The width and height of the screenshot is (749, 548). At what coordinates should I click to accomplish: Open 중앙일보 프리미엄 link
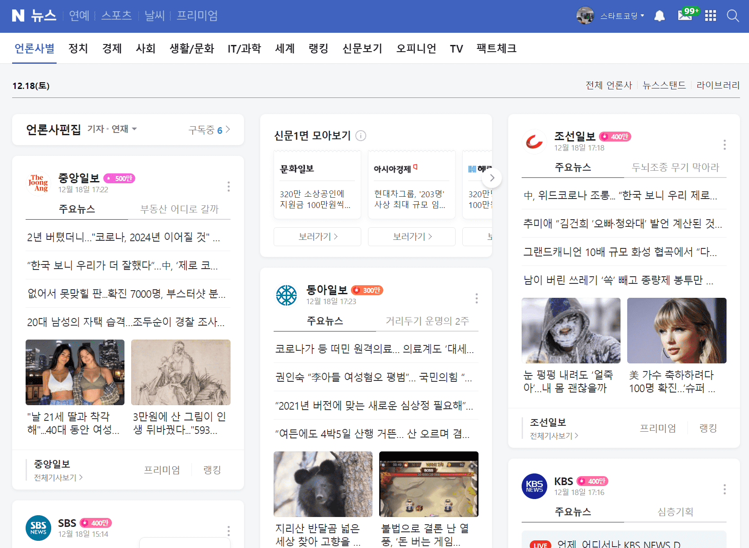tap(162, 470)
